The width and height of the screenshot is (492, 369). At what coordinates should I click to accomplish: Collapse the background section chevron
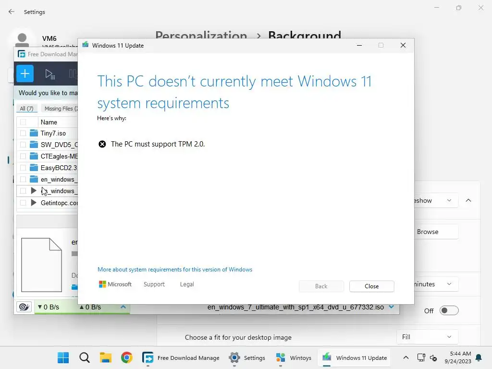468,200
